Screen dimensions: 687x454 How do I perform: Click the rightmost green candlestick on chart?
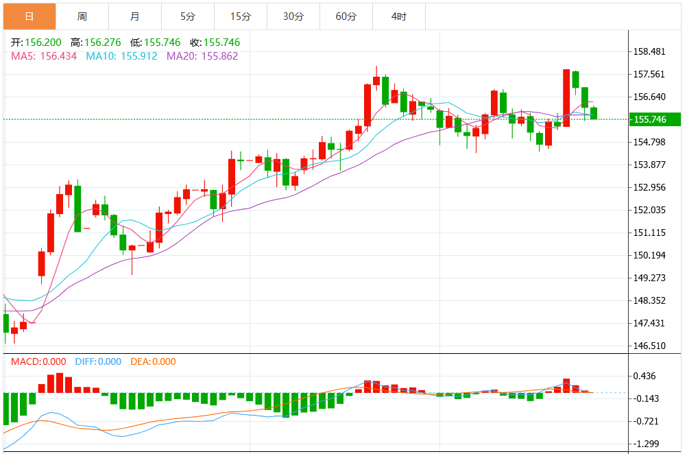point(594,112)
